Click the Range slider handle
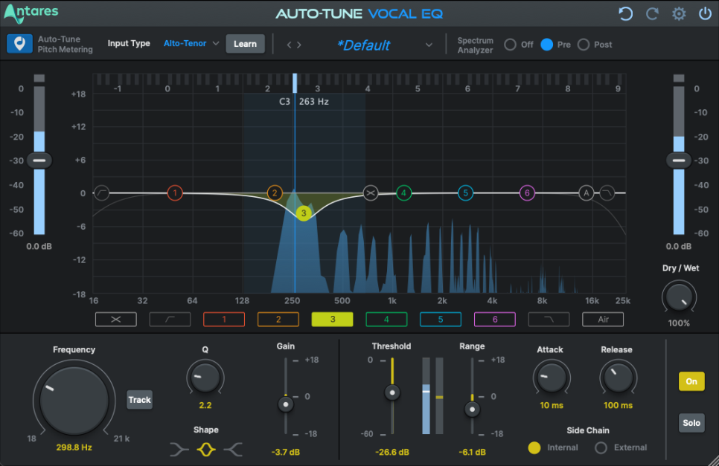This screenshot has height=466, width=719. (x=472, y=410)
